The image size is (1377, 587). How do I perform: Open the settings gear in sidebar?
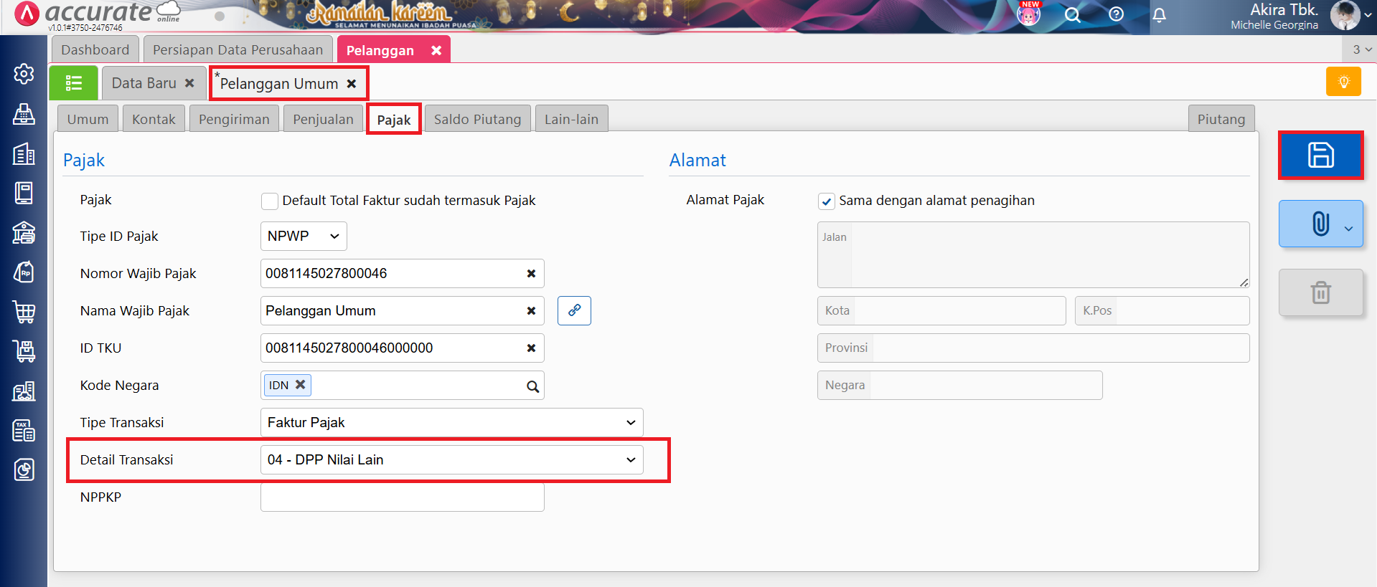click(x=24, y=74)
